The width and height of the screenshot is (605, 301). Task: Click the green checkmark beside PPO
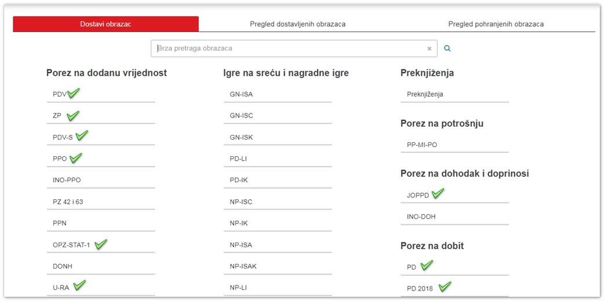click(76, 157)
